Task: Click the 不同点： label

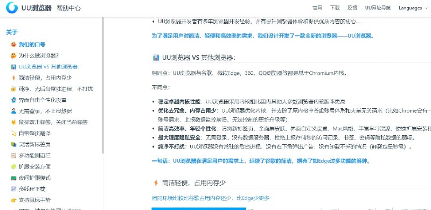Action: tap(161, 87)
